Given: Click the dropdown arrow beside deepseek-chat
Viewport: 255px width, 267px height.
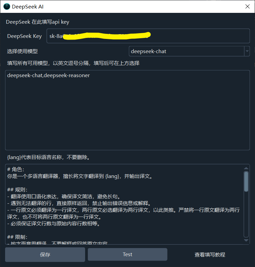Looking at the screenshot, I should click(247, 51).
